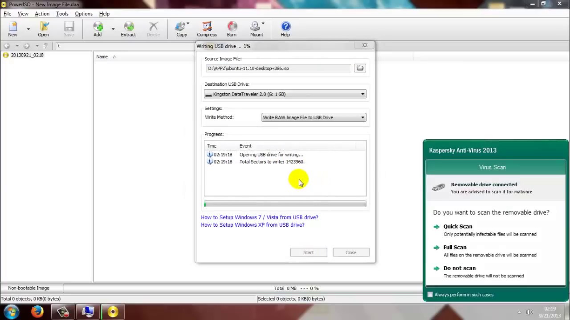This screenshot has width=570, height=320.
Task: Click the Delete toolbar icon
Action: [153, 29]
